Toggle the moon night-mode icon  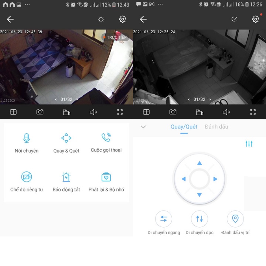(234, 19)
